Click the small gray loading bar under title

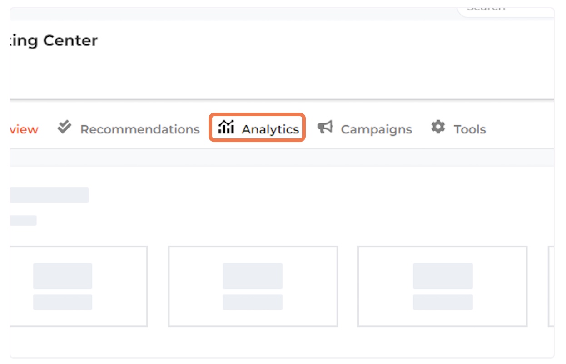(x=23, y=221)
